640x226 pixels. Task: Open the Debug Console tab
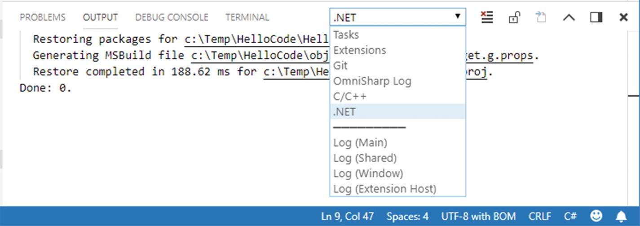[172, 18]
